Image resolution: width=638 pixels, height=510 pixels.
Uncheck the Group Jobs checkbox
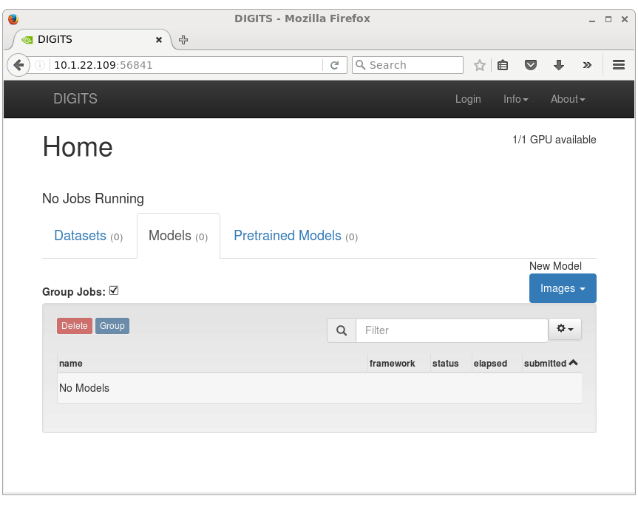point(114,290)
